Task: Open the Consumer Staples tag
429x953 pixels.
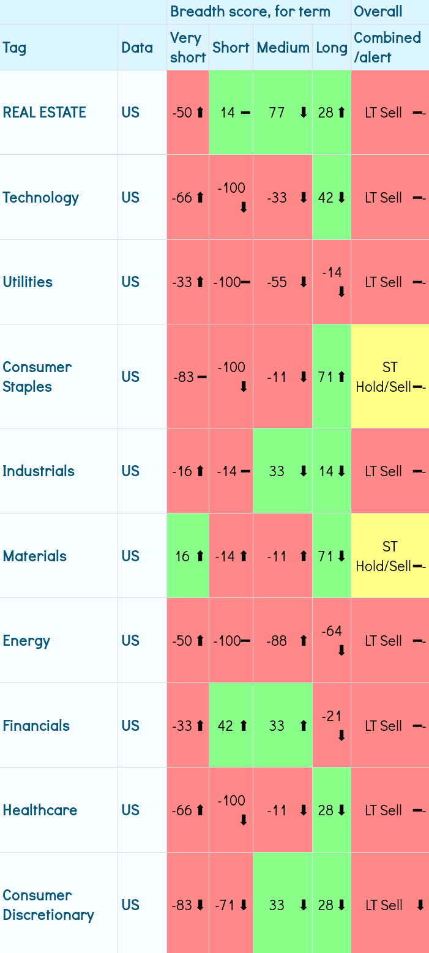Action: 37,377
